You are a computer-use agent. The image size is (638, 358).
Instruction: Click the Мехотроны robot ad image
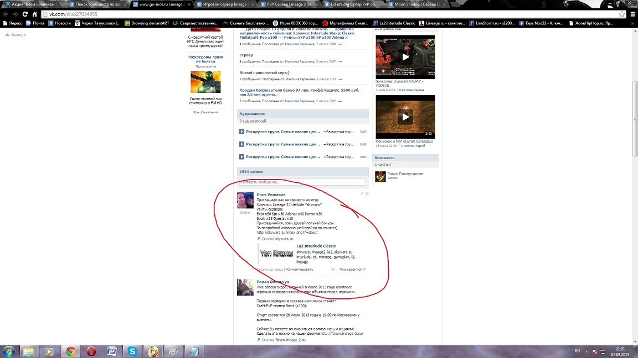[x=205, y=82]
